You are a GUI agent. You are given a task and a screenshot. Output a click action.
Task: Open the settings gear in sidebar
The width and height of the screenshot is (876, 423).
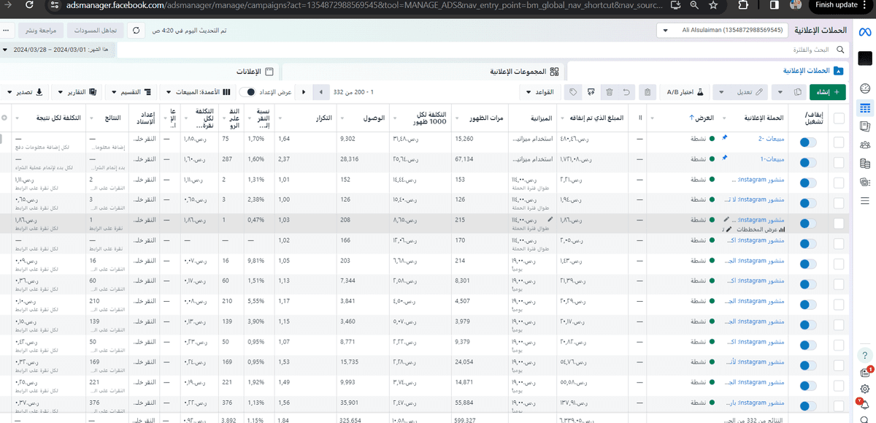pyautogui.click(x=865, y=389)
